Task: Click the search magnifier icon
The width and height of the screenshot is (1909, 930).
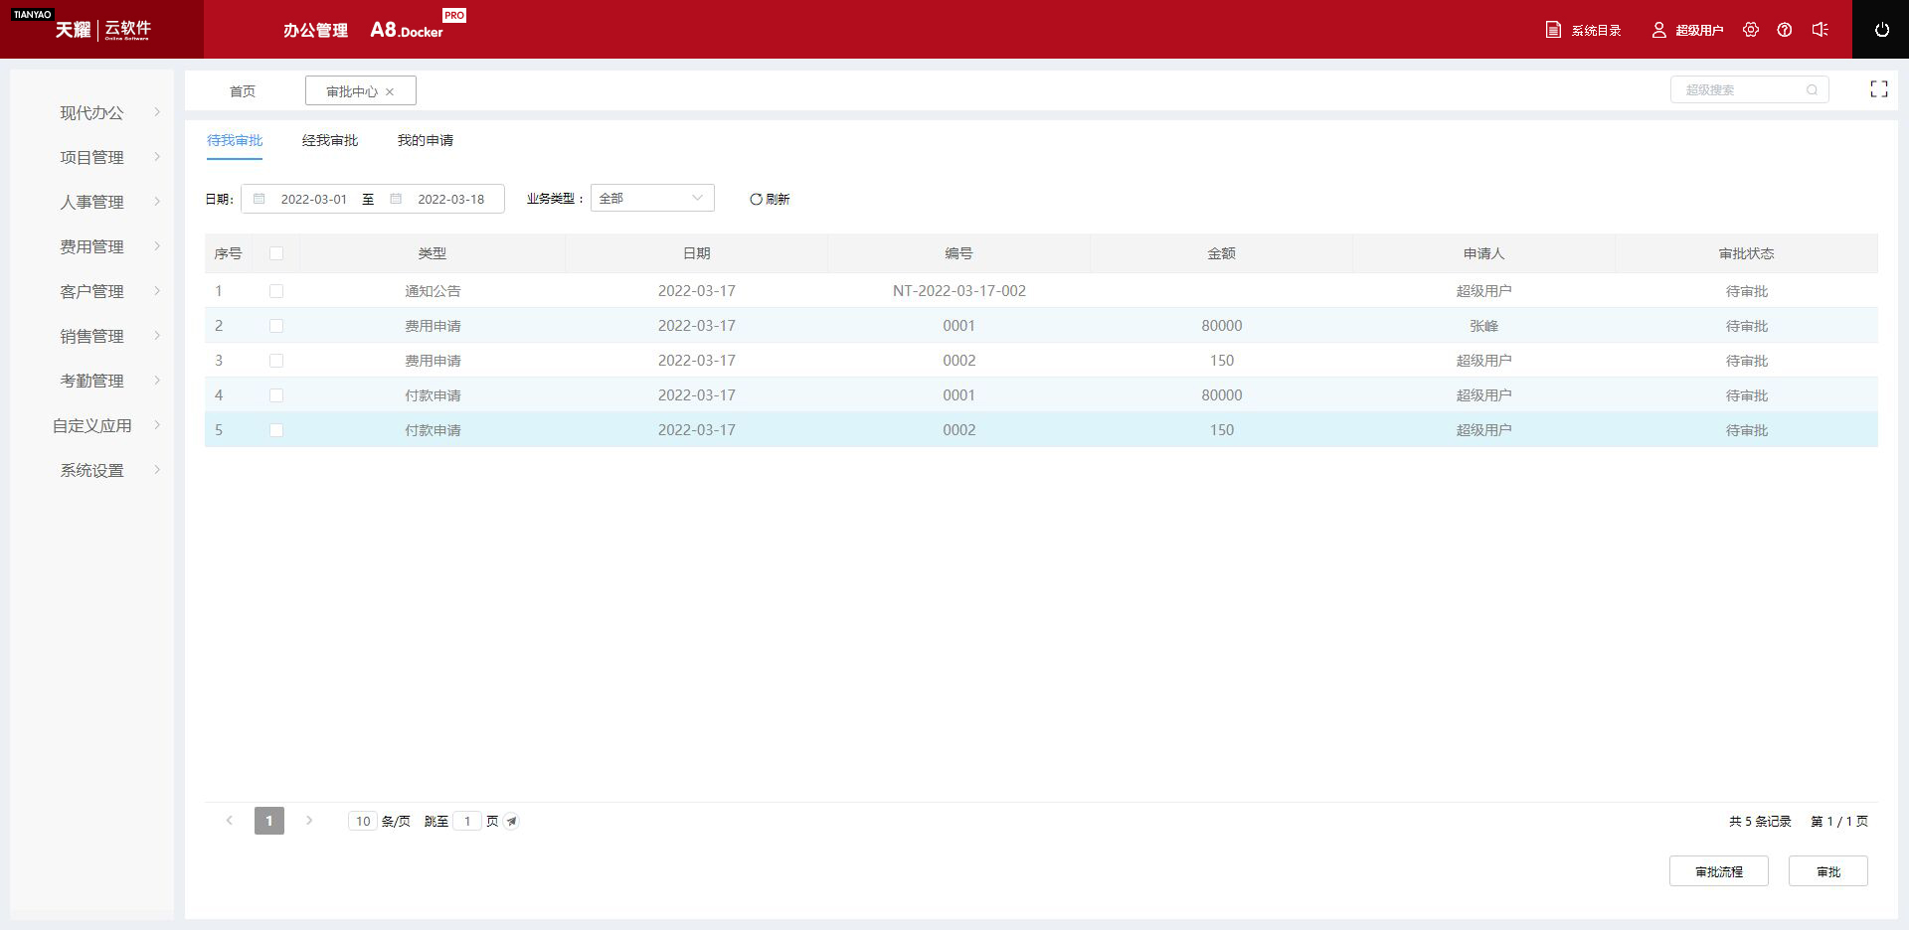Action: point(1812,90)
